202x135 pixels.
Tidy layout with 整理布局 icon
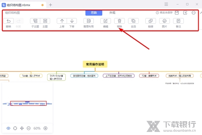(89, 21)
